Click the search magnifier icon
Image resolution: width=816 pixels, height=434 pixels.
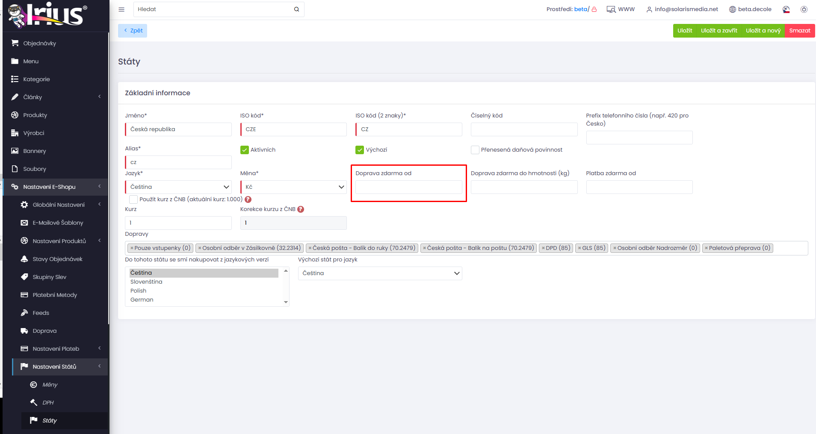pos(296,9)
